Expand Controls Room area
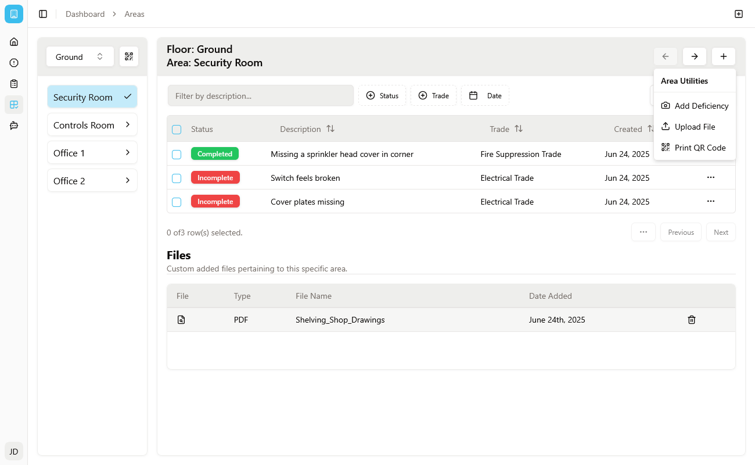Viewport: 755px width, 465px height. click(92, 125)
